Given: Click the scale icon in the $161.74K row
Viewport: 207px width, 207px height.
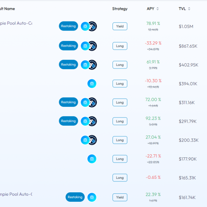Looking at the screenshot, I should [92, 197].
